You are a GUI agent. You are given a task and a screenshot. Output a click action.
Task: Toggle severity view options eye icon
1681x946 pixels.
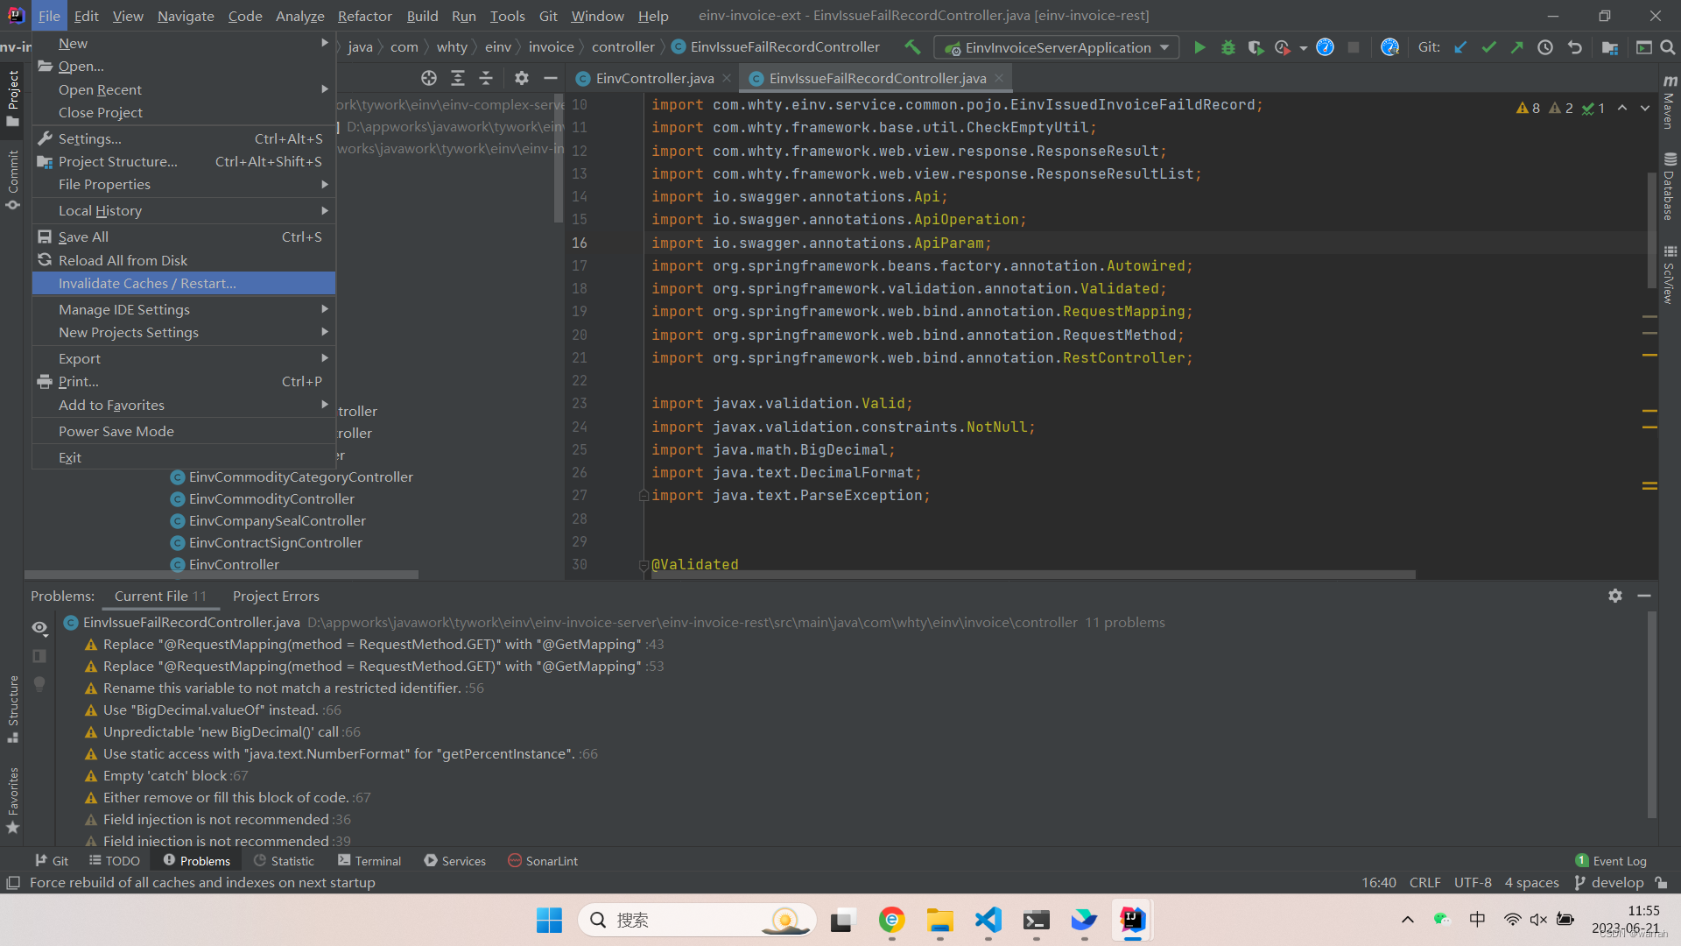(39, 627)
